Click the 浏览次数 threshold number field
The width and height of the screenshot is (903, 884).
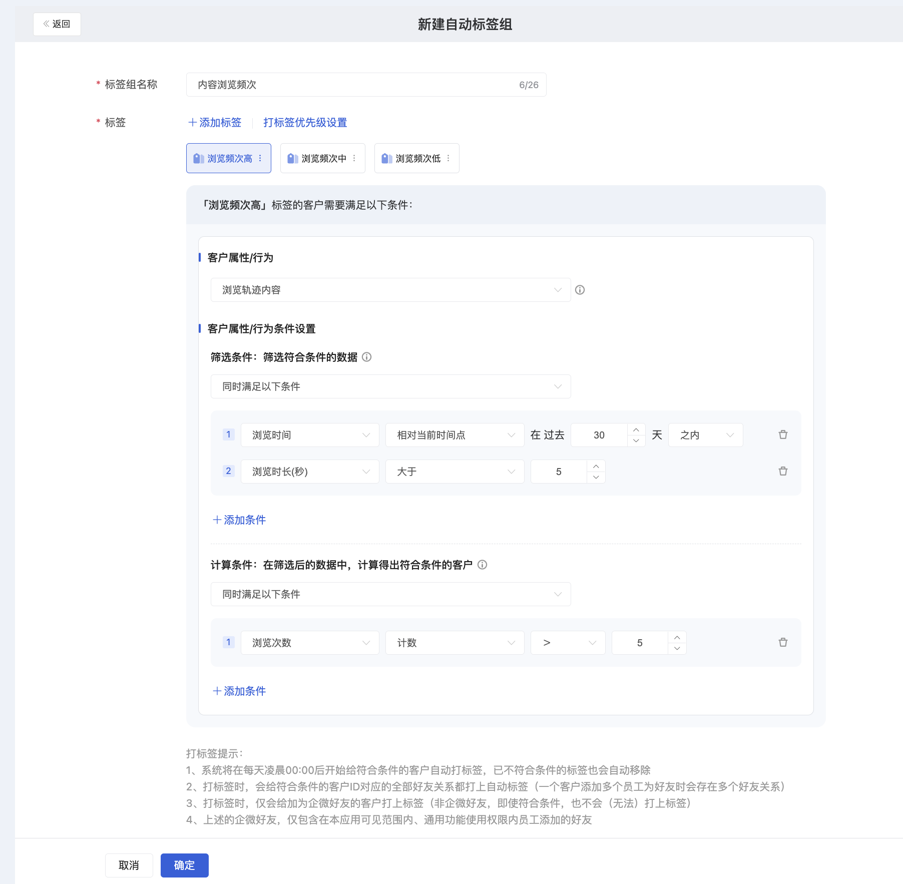pyautogui.click(x=640, y=643)
